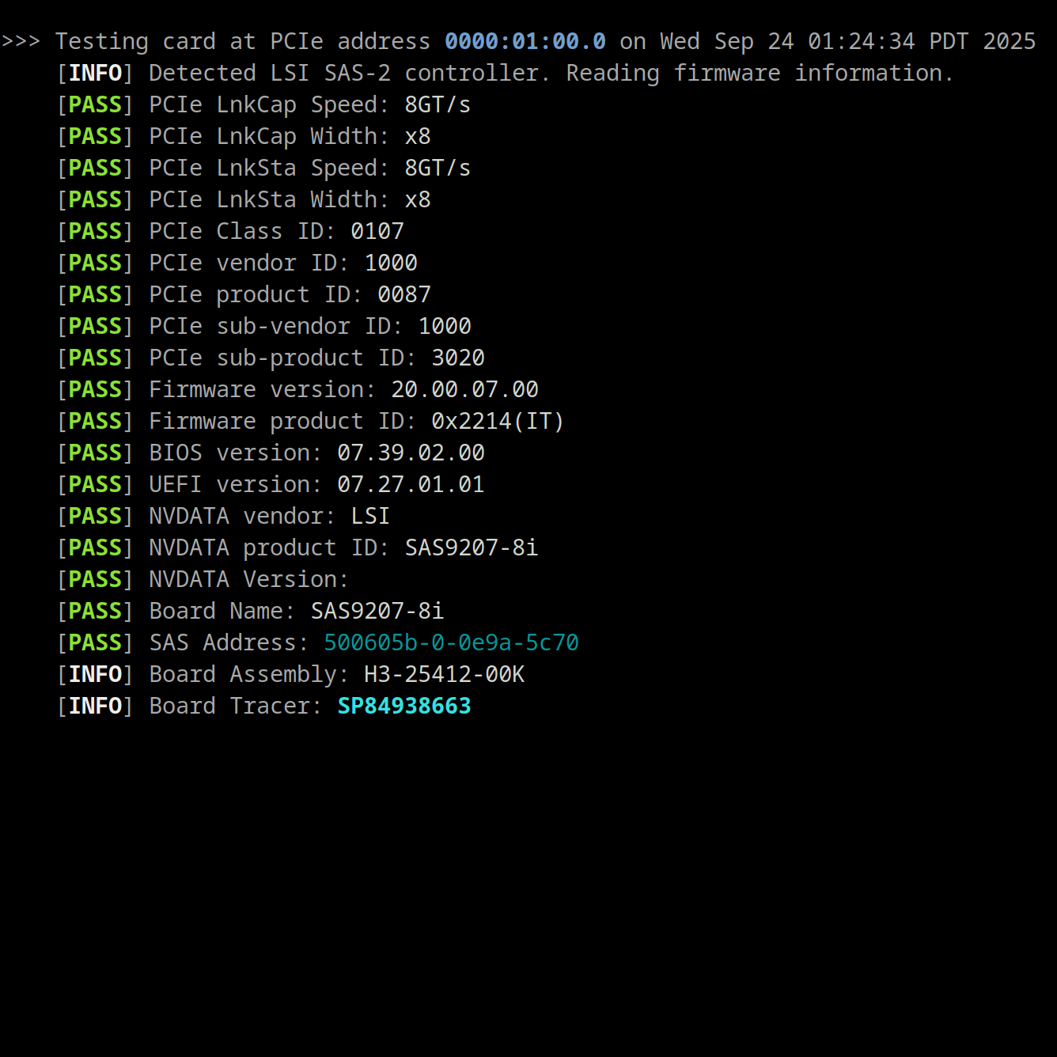Select the PCIe LnkCap Speed: 8GT/s line
This screenshot has width=1057, height=1057.
264,104
